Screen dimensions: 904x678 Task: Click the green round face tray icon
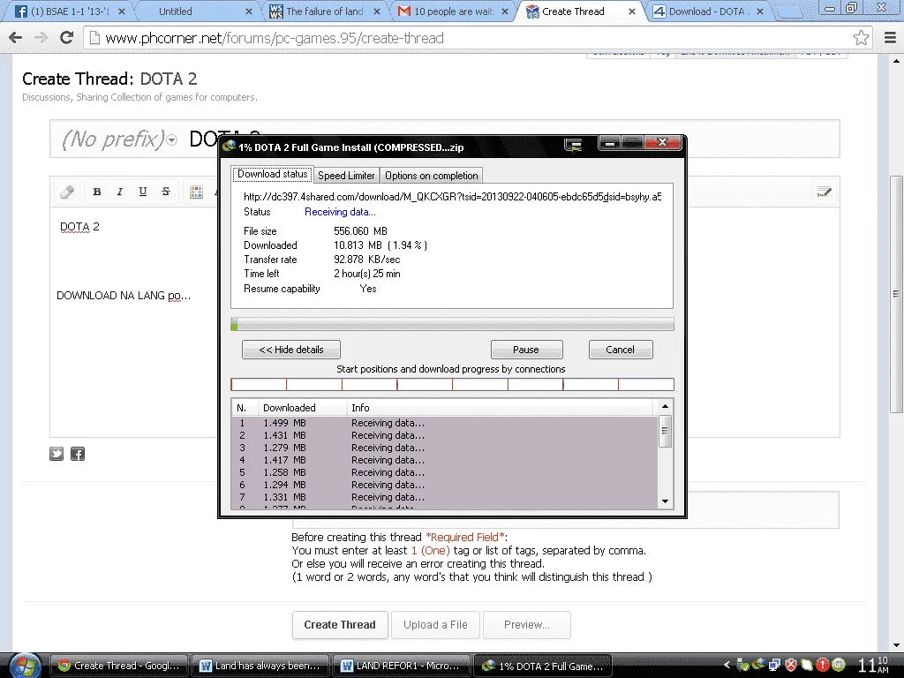(839, 666)
